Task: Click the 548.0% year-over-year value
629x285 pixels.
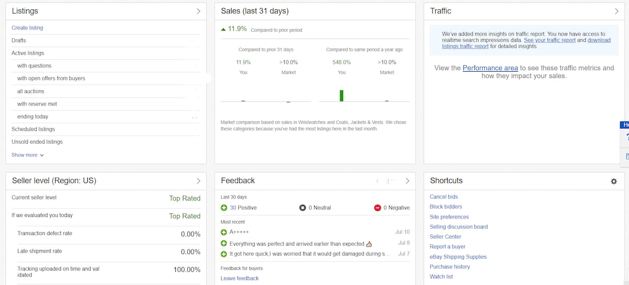Action: (341, 62)
